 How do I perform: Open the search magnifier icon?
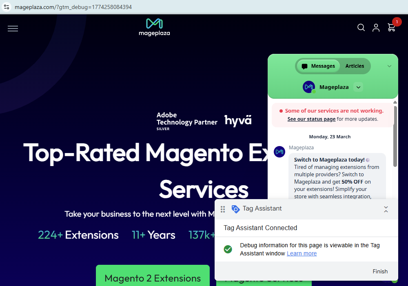361,27
